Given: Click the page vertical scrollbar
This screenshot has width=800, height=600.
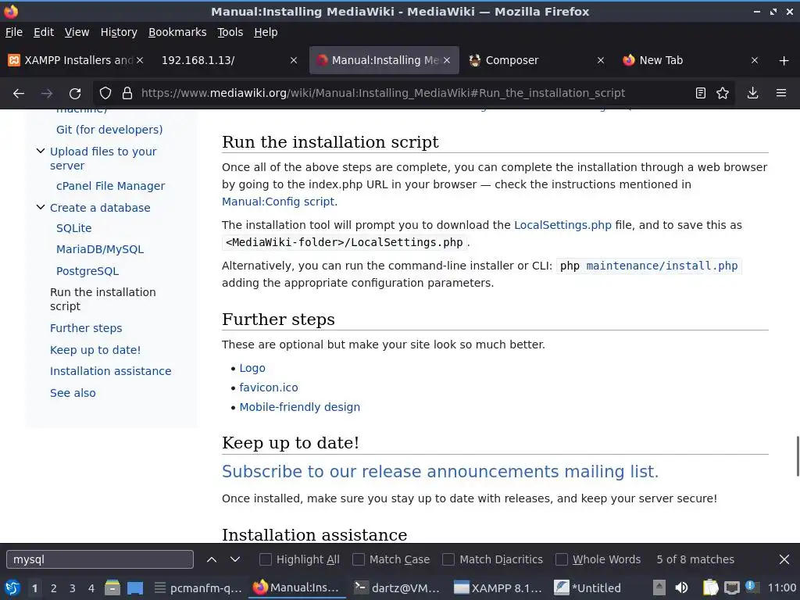Looking at the screenshot, I should pyautogui.click(x=798, y=456).
